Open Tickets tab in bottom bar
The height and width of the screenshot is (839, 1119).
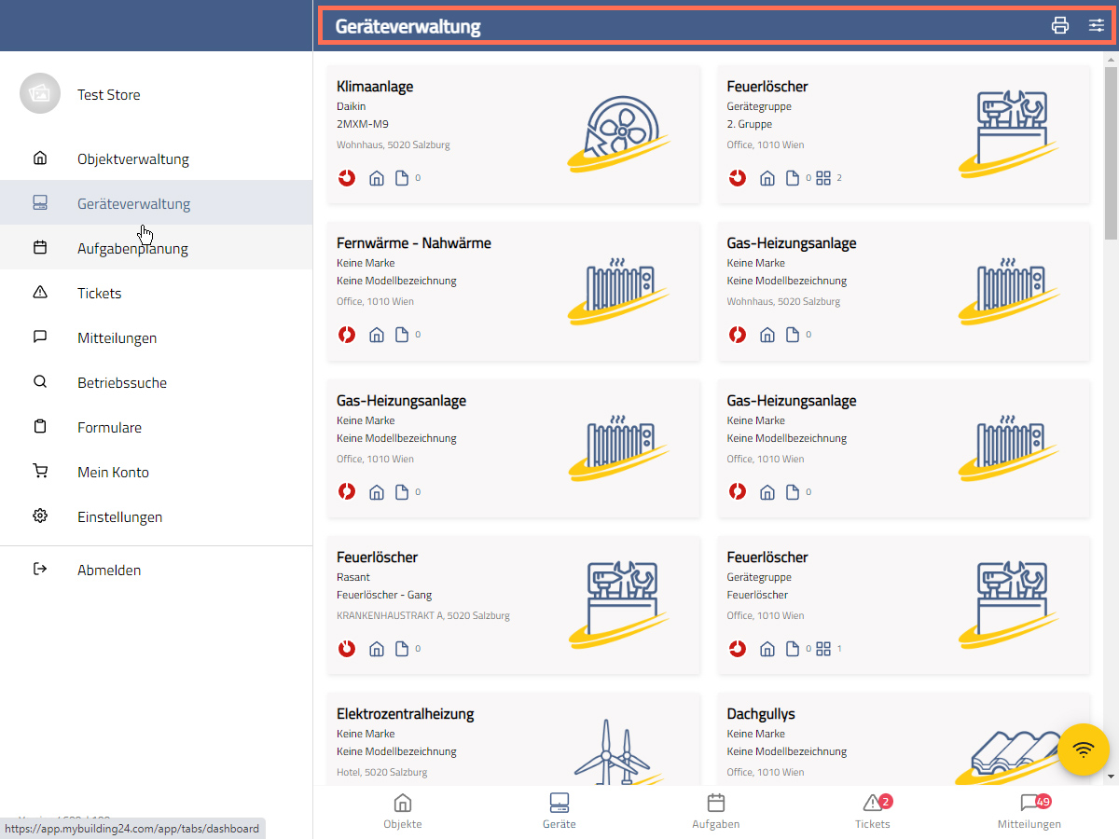click(873, 810)
